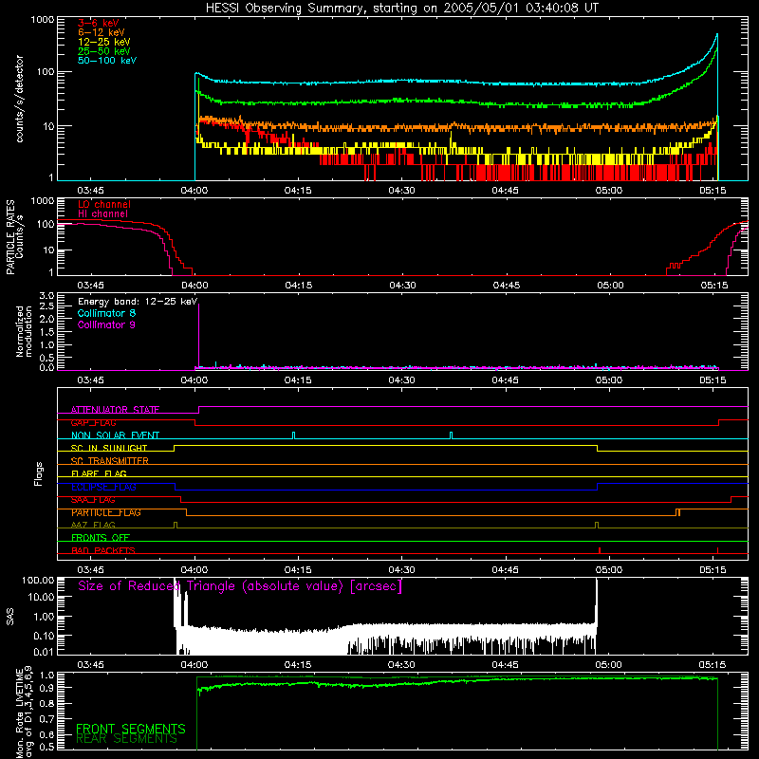Click the Normalized modulation axis label
This screenshot has height=759, width=759.
[x=25, y=331]
